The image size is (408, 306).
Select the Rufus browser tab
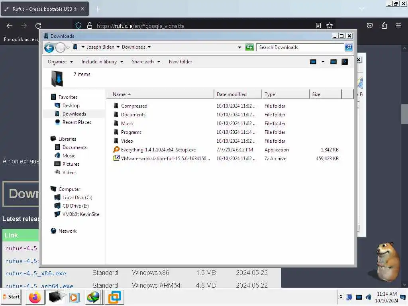pyautogui.click(x=45, y=9)
